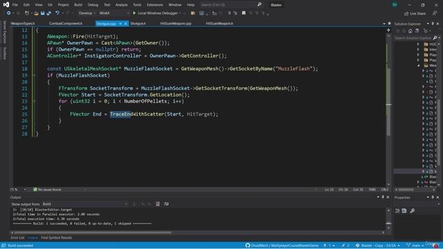Click the feedback person icon
This screenshot has height=249, width=443.
(435, 13)
